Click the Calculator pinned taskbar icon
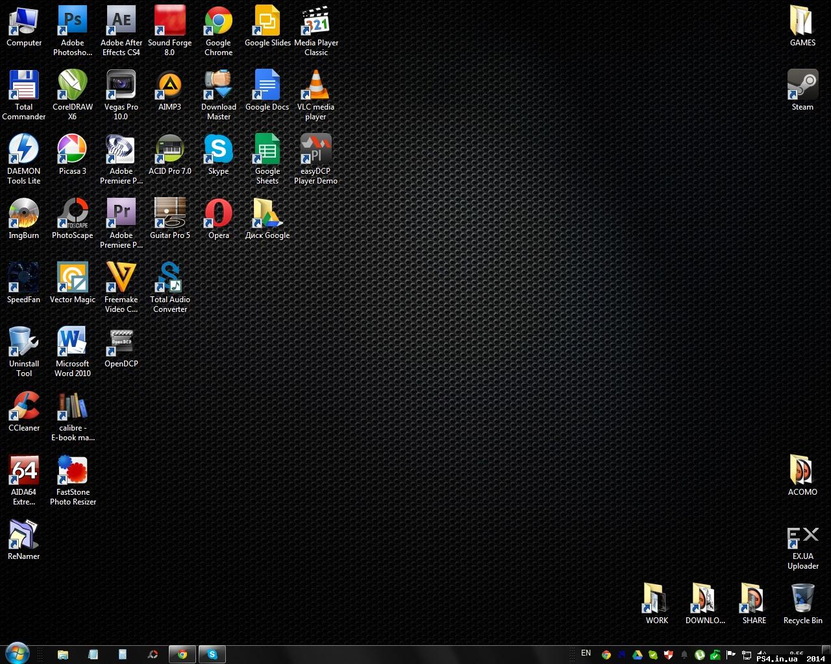This screenshot has width=831, height=664. point(123,654)
